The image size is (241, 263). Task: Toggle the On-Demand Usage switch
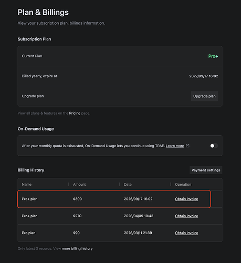click(214, 146)
